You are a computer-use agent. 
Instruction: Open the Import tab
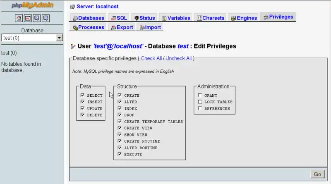(x=150, y=27)
